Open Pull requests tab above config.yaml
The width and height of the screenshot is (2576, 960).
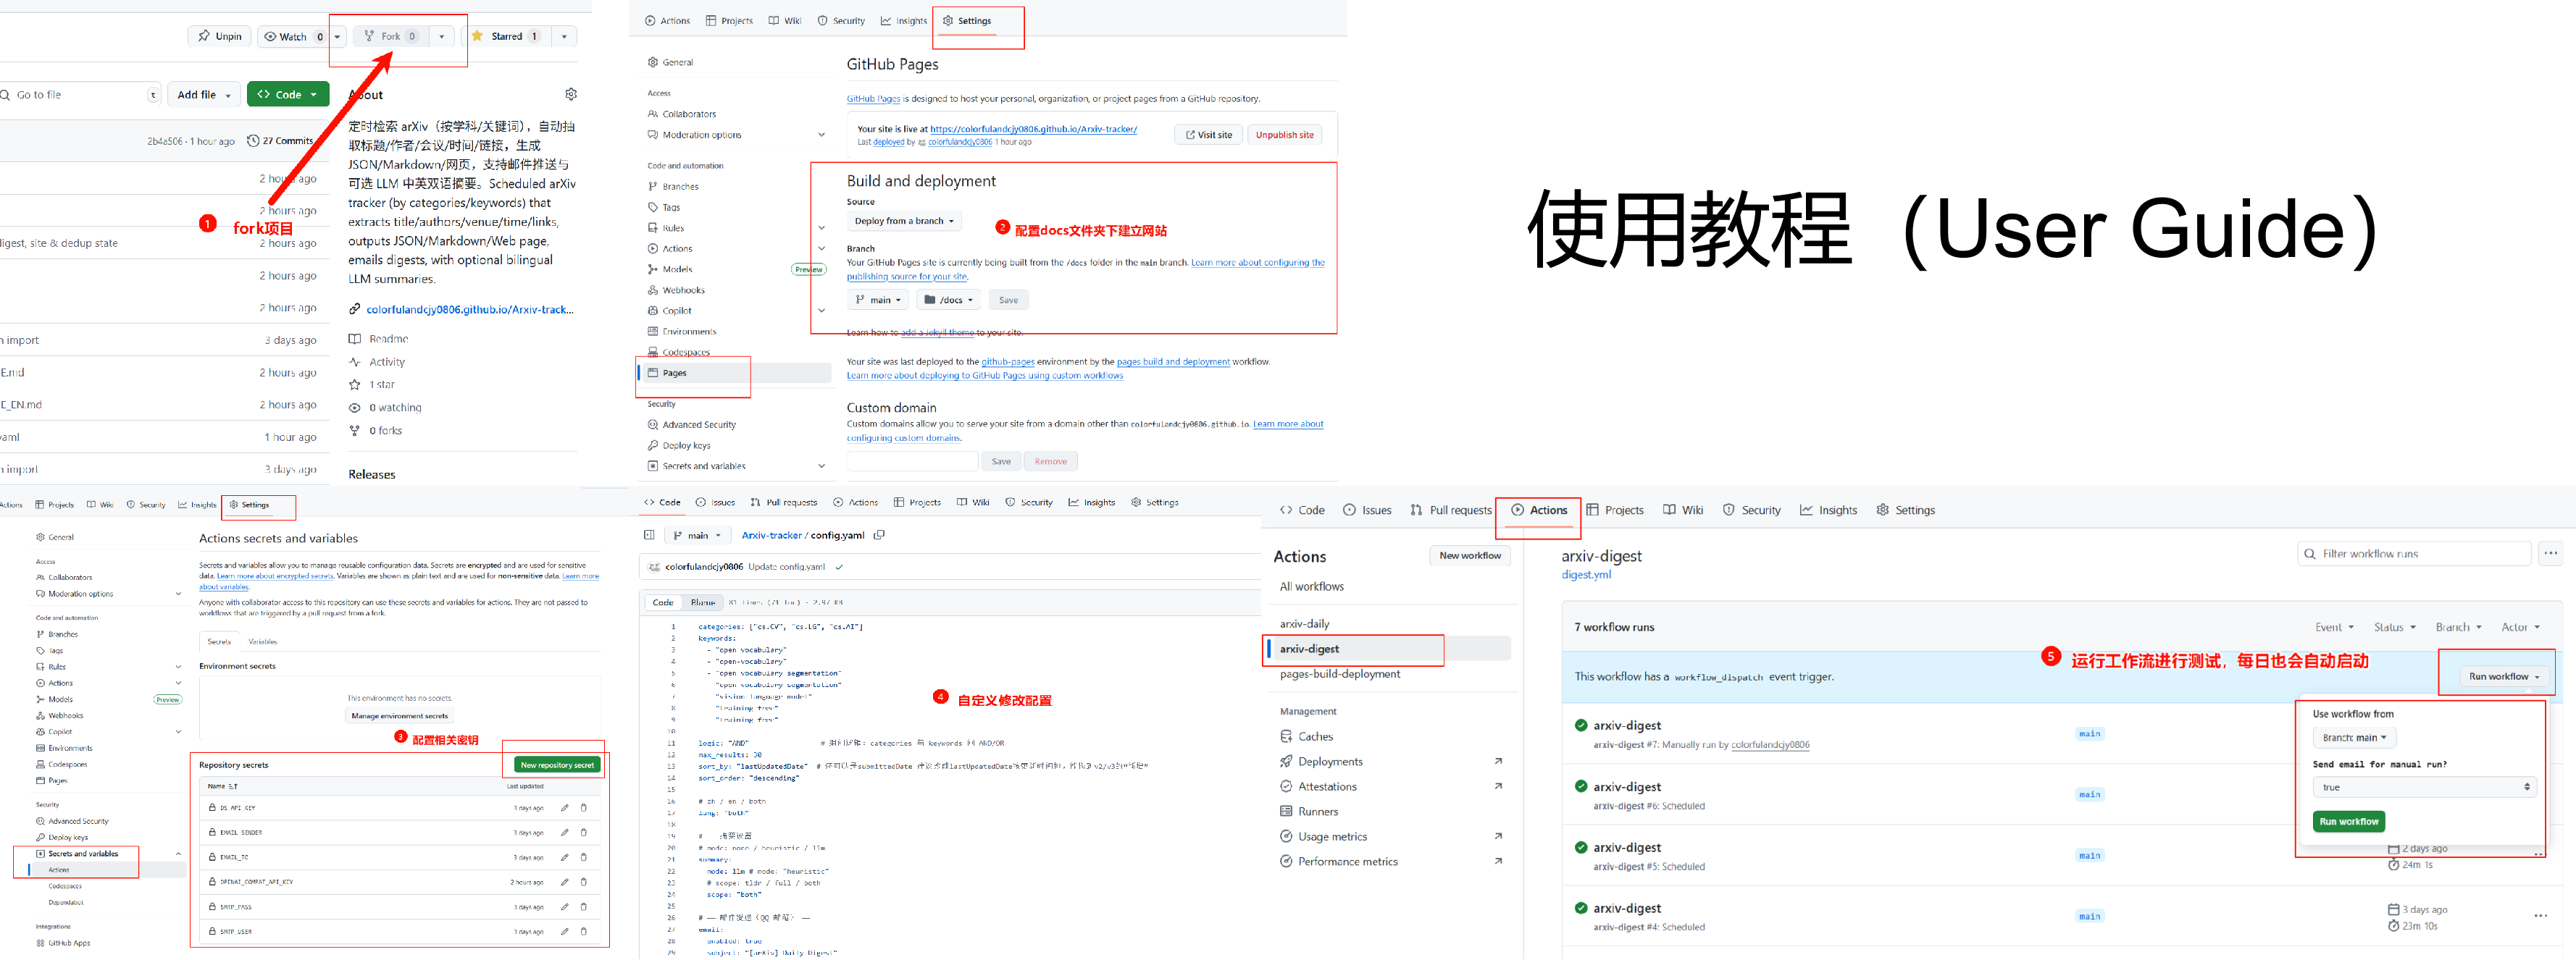tap(783, 502)
